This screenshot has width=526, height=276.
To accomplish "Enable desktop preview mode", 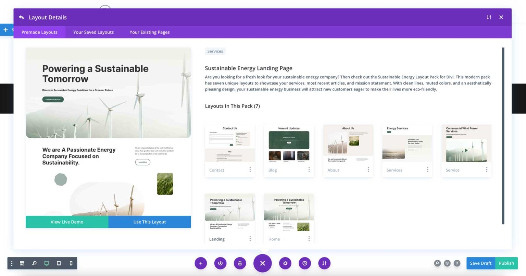I will (46, 263).
